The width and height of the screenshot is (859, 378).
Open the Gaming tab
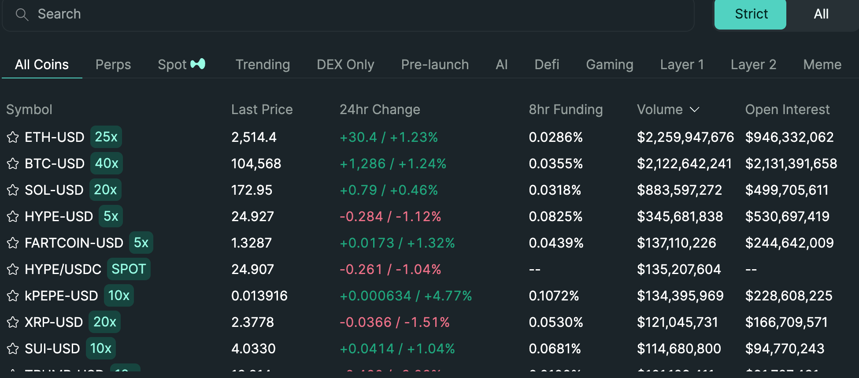point(610,64)
